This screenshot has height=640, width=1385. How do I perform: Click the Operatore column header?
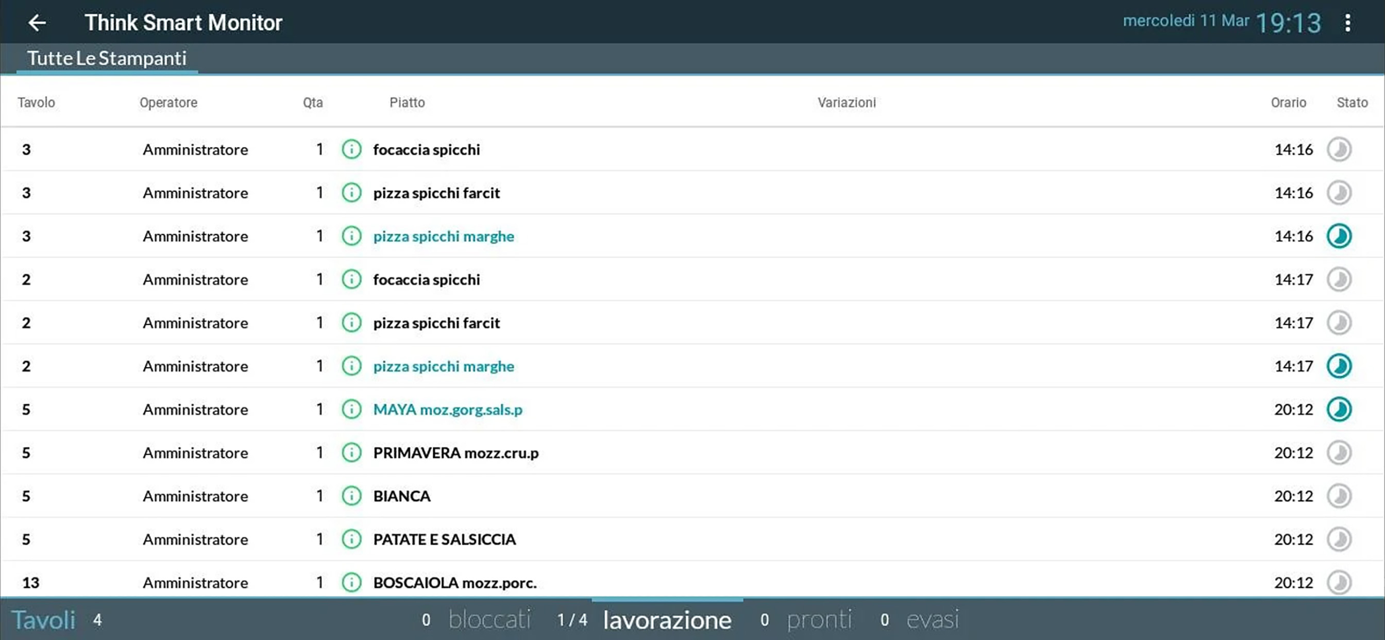point(168,102)
